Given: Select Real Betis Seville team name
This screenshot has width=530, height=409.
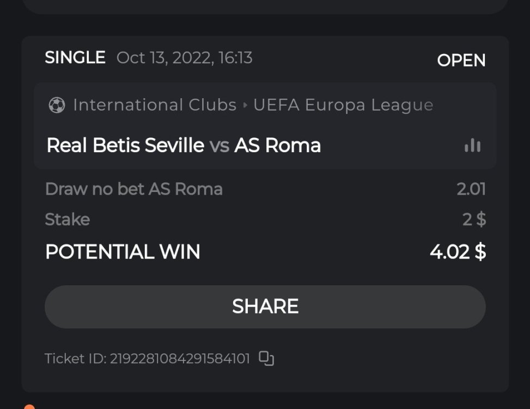Looking at the screenshot, I should click(x=125, y=145).
